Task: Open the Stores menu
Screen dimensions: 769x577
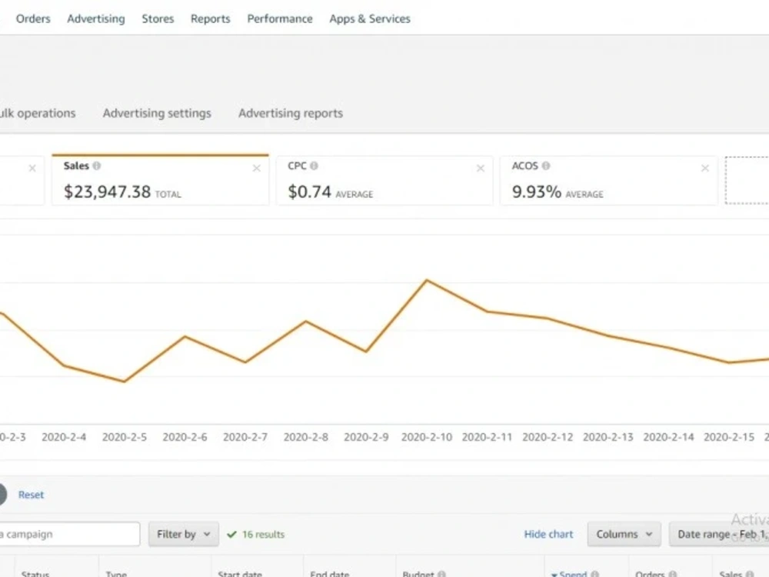Action: pos(158,18)
